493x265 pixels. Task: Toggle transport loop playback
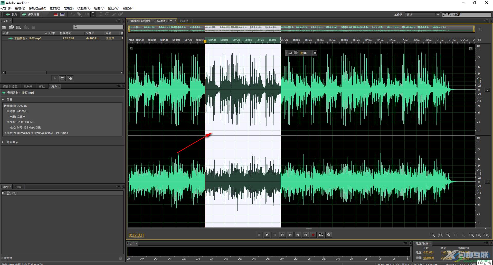321,235
